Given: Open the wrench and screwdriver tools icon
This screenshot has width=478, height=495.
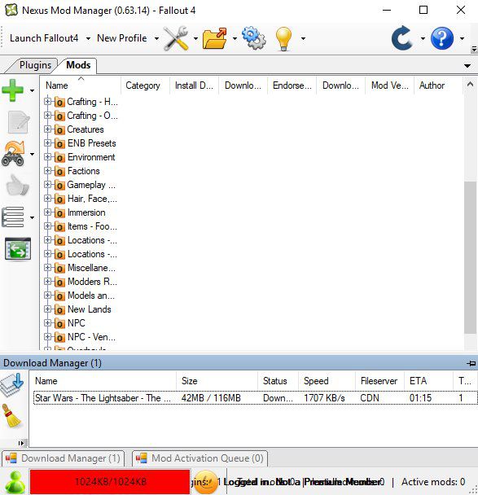Looking at the screenshot, I should tap(176, 38).
